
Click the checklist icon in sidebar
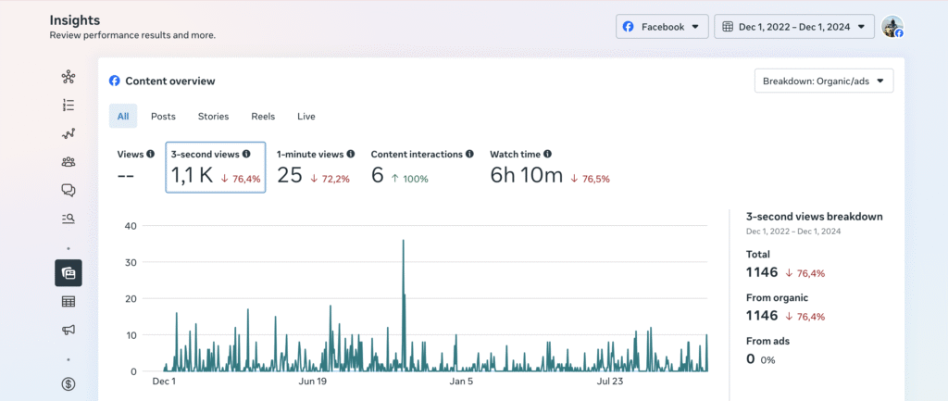click(68, 106)
